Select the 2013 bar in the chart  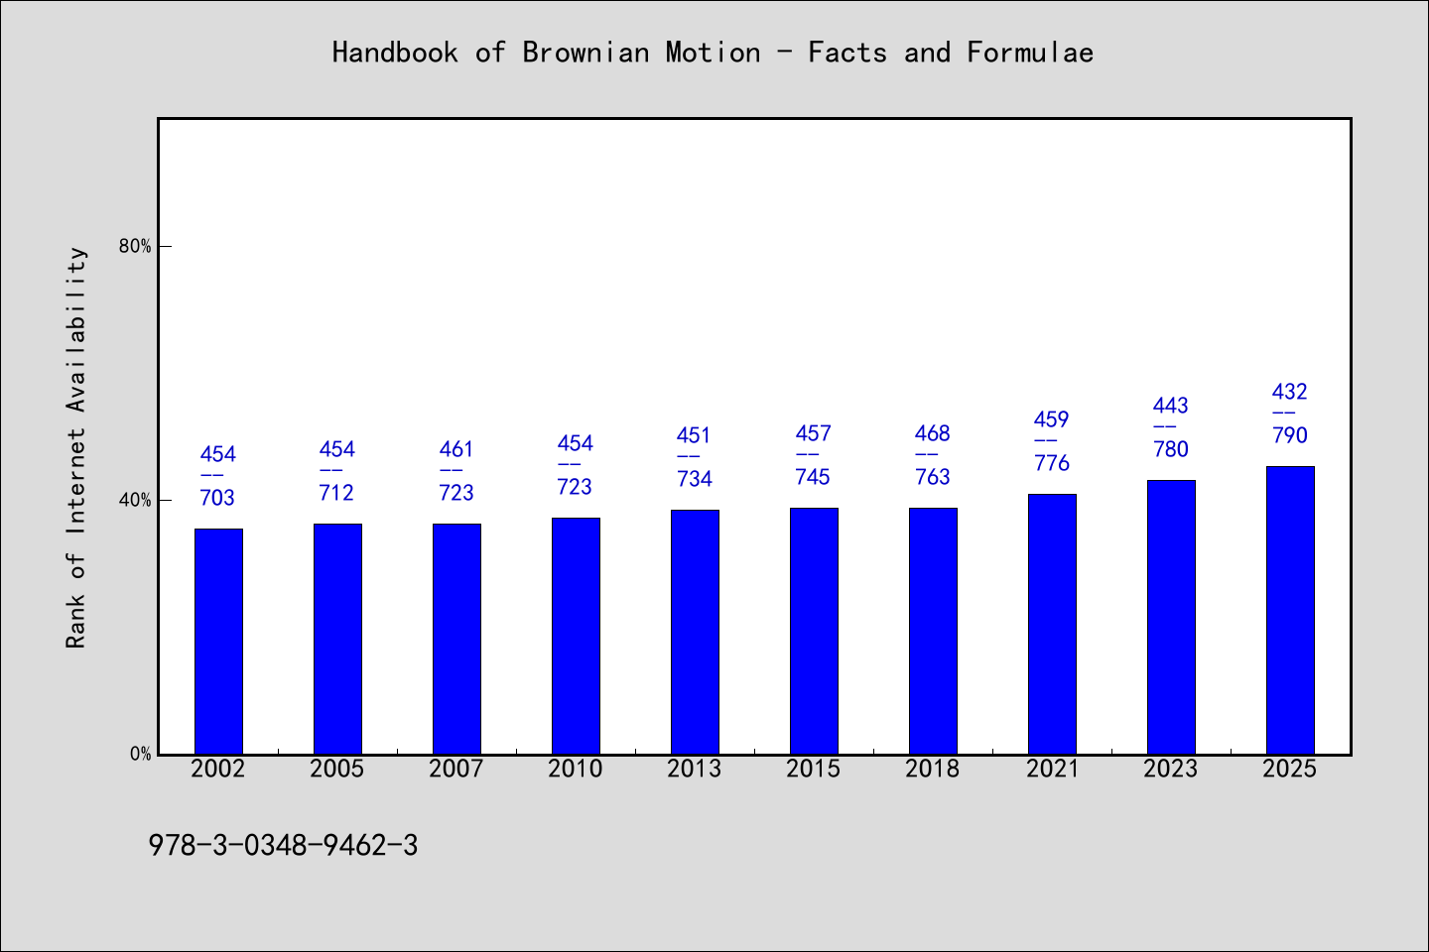coord(695,632)
